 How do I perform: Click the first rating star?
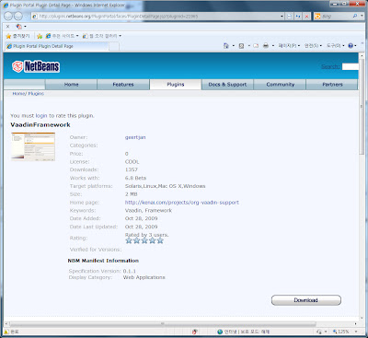pos(129,240)
